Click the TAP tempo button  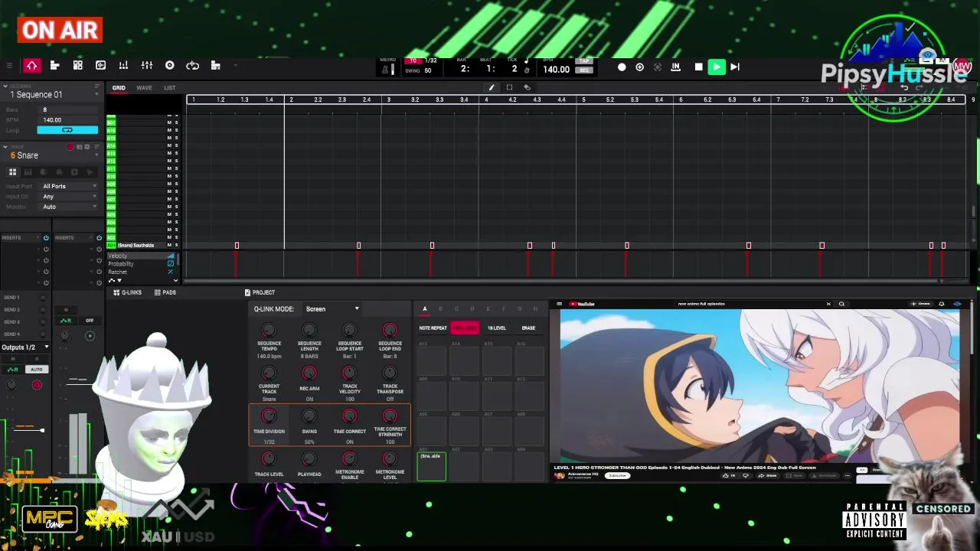coord(584,61)
